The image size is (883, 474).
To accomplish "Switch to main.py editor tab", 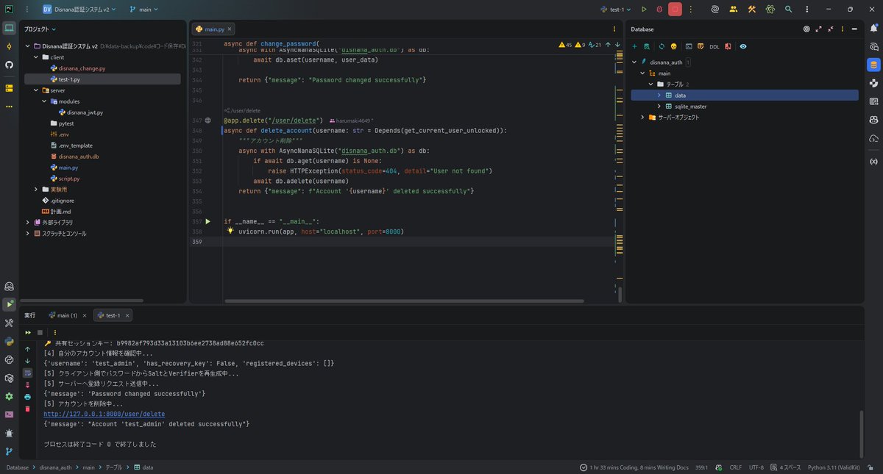I will point(213,29).
